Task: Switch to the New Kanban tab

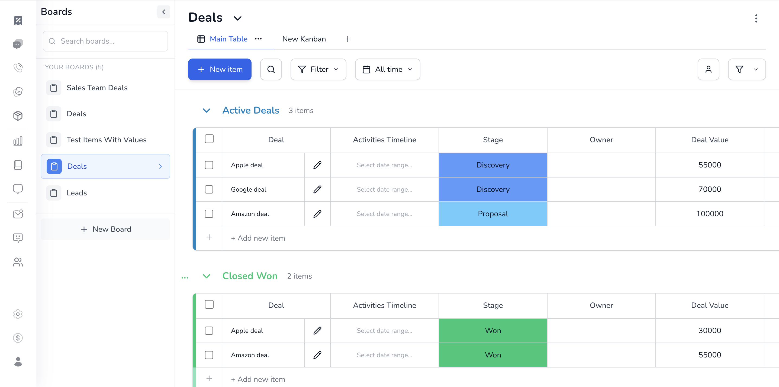Action: [x=304, y=39]
